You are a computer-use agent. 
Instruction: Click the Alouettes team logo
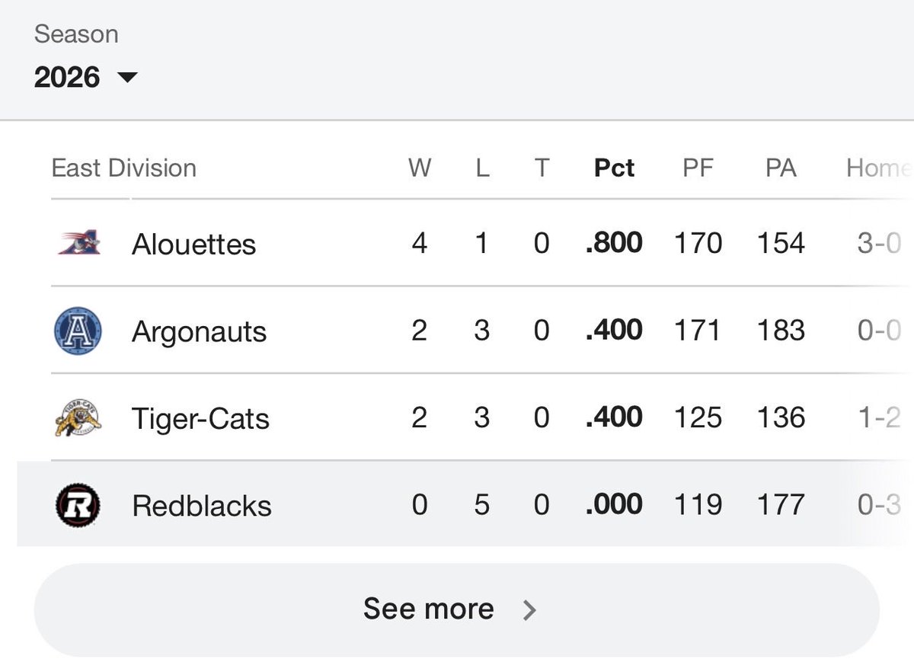click(x=78, y=243)
